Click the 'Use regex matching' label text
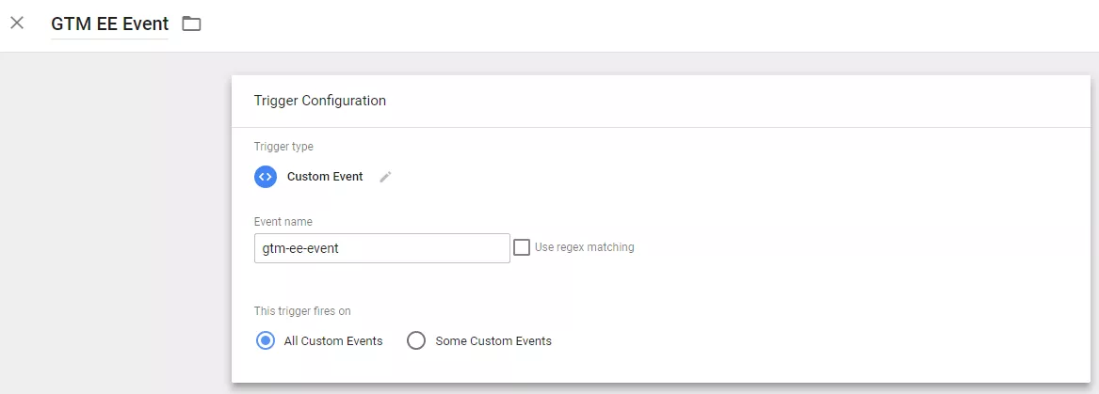 click(585, 247)
